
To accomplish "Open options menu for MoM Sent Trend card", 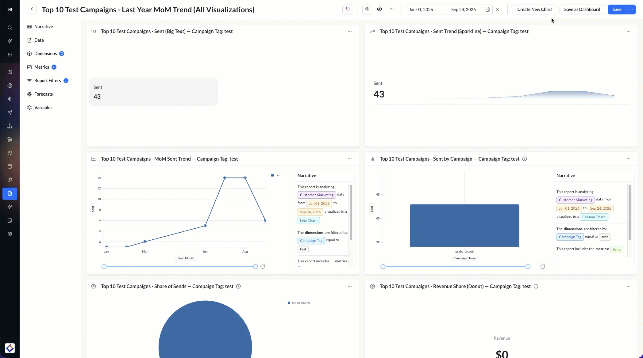I will [350, 159].
